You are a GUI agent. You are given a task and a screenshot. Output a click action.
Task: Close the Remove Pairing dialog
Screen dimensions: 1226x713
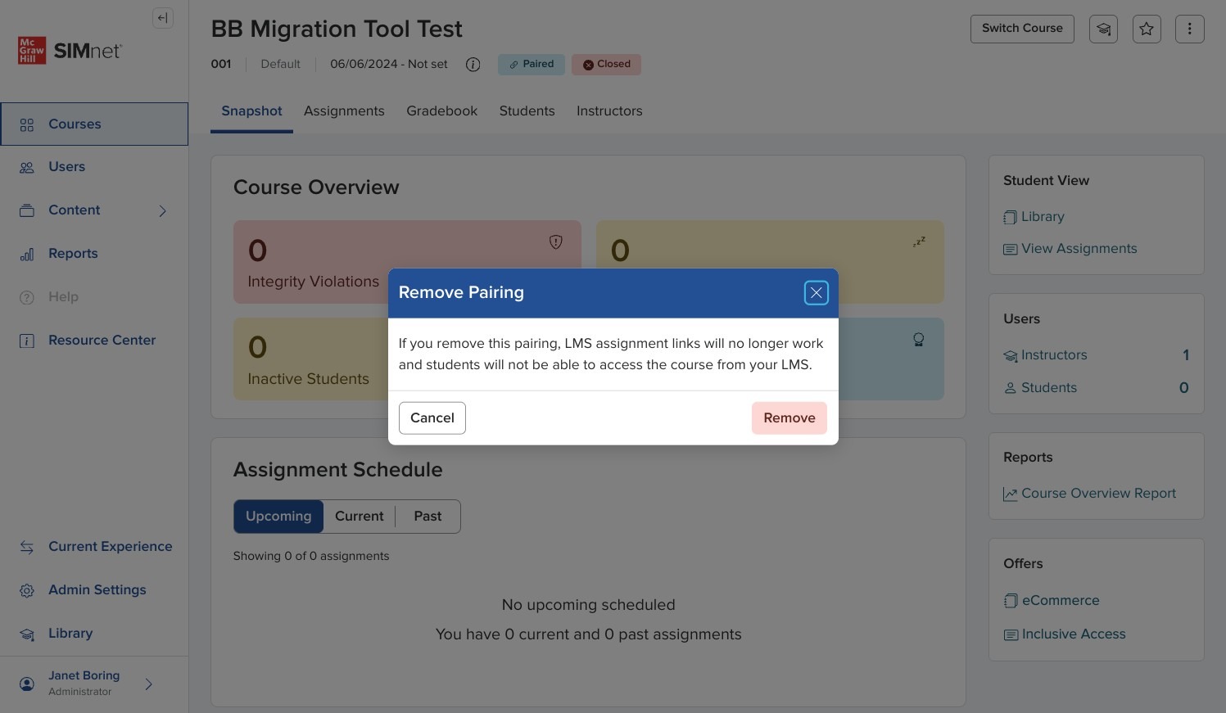[816, 293]
